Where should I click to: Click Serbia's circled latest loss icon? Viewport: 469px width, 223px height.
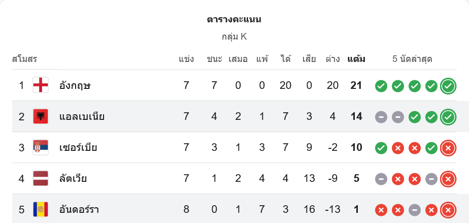448,148
